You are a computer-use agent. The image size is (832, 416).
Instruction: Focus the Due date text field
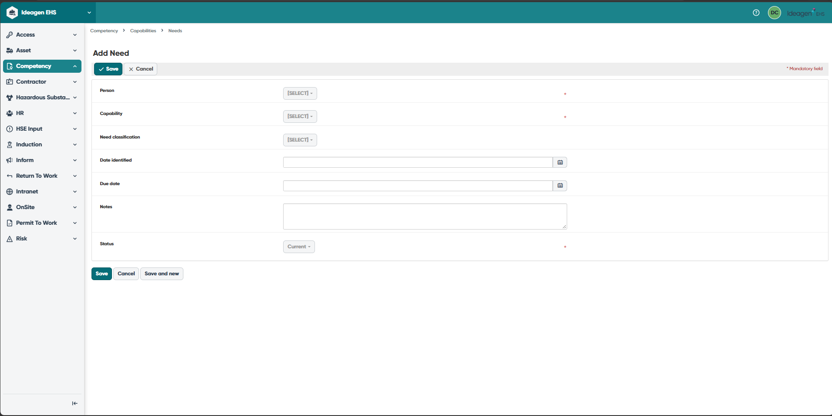(x=418, y=186)
